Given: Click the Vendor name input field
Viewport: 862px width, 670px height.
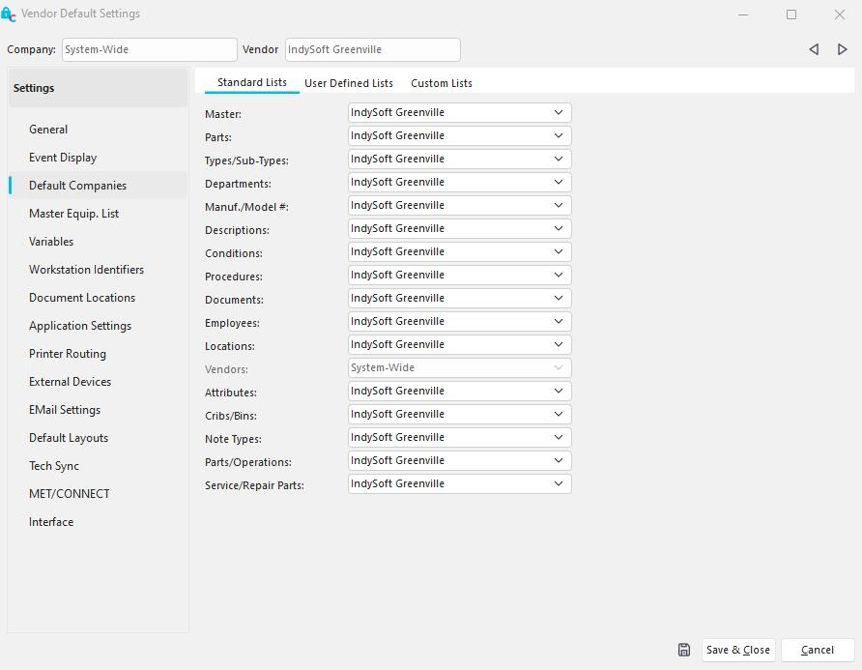Looking at the screenshot, I should point(372,49).
